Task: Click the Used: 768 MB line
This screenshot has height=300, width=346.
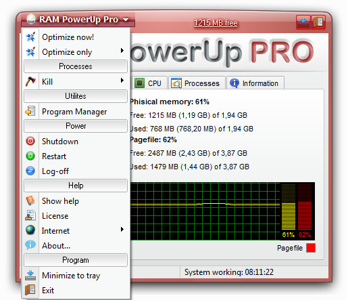Action: (x=192, y=129)
